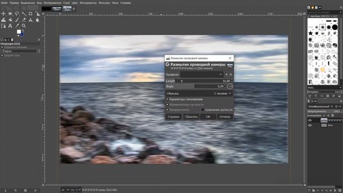
Task: Click the foreground color swatch
Action: tap(19, 32)
